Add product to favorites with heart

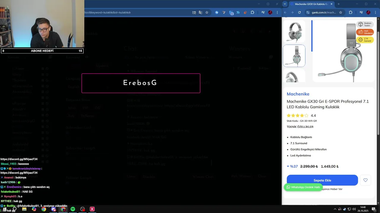365,180
